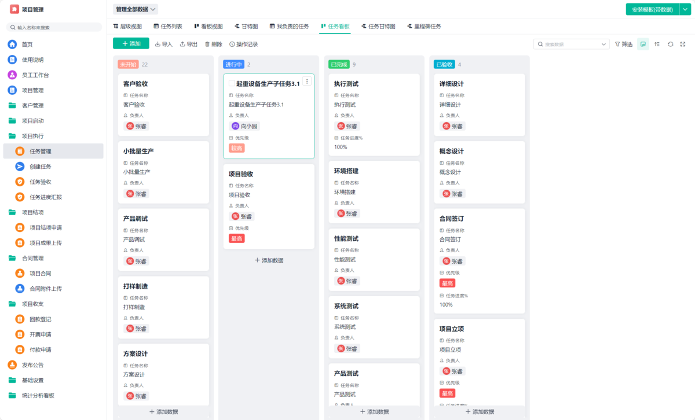Click the green 添加 button
This screenshot has width=695, height=420.
tap(131, 43)
